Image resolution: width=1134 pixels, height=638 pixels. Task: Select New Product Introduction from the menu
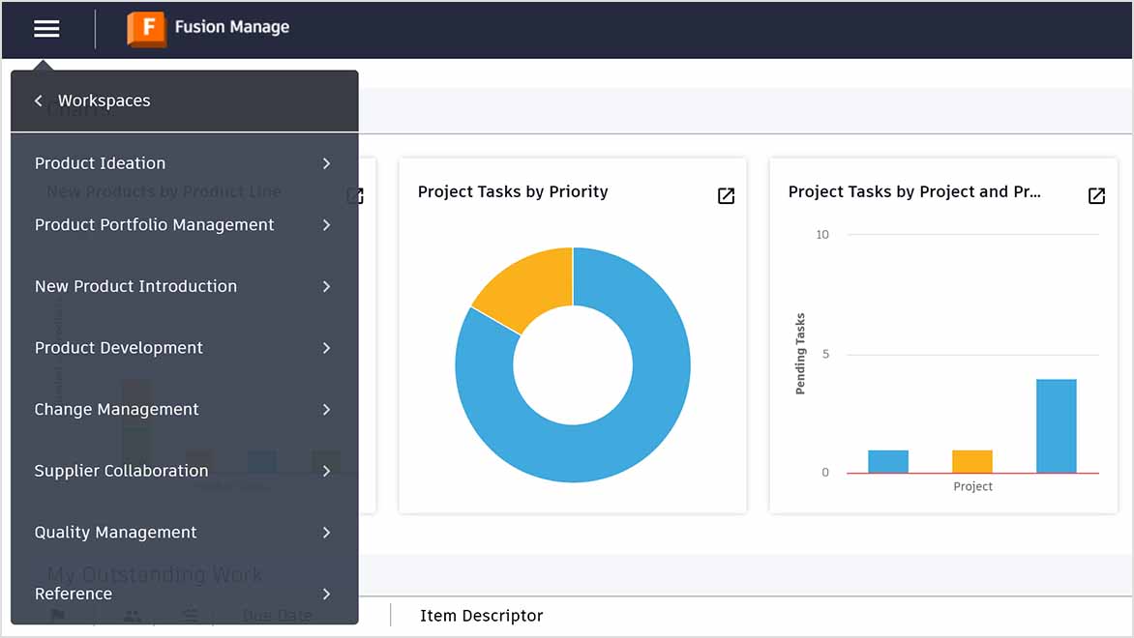(135, 286)
